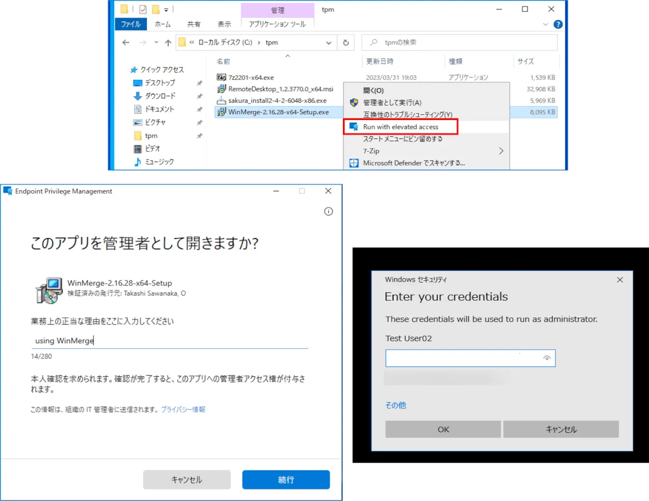Select 7z2201-x64.exe file
649x501 pixels.
pyautogui.click(x=251, y=77)
